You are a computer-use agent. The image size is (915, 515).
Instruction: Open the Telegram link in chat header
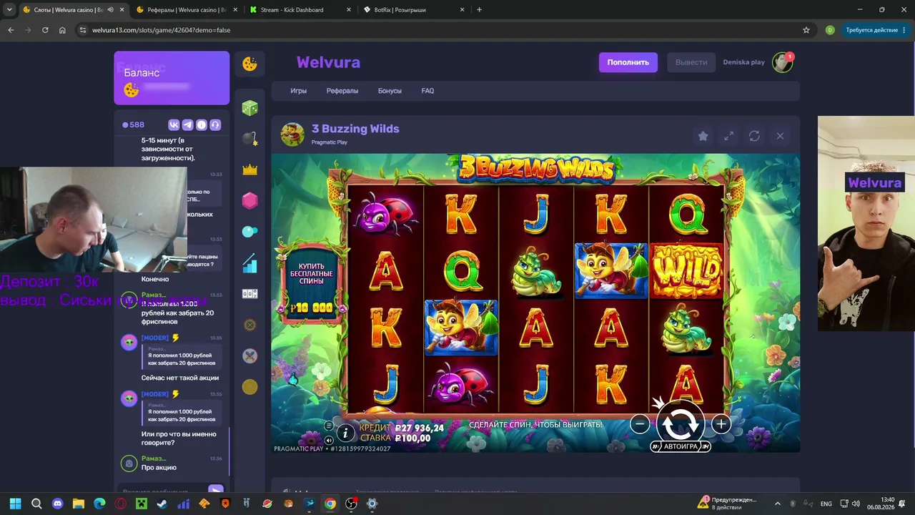click(x=187, y=124)
